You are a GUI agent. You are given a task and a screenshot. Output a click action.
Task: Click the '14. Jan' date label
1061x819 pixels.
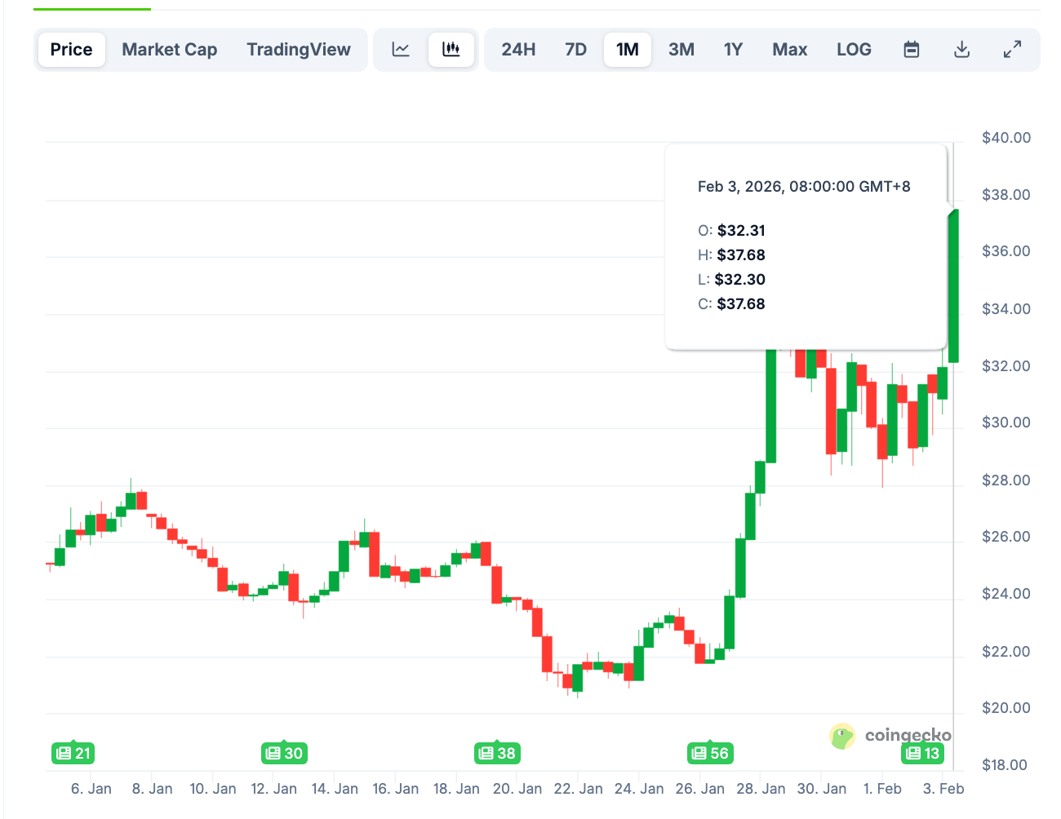pos(335,789)
